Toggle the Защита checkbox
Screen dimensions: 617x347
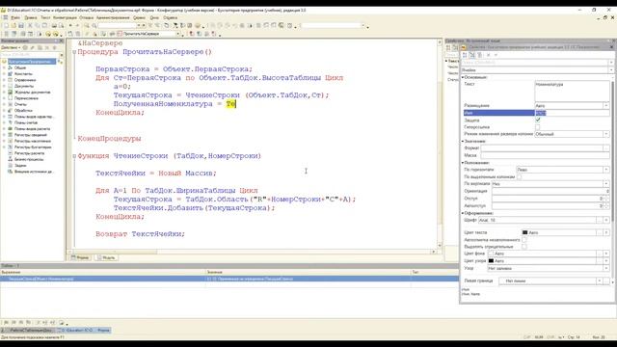[x=538, y=120]
